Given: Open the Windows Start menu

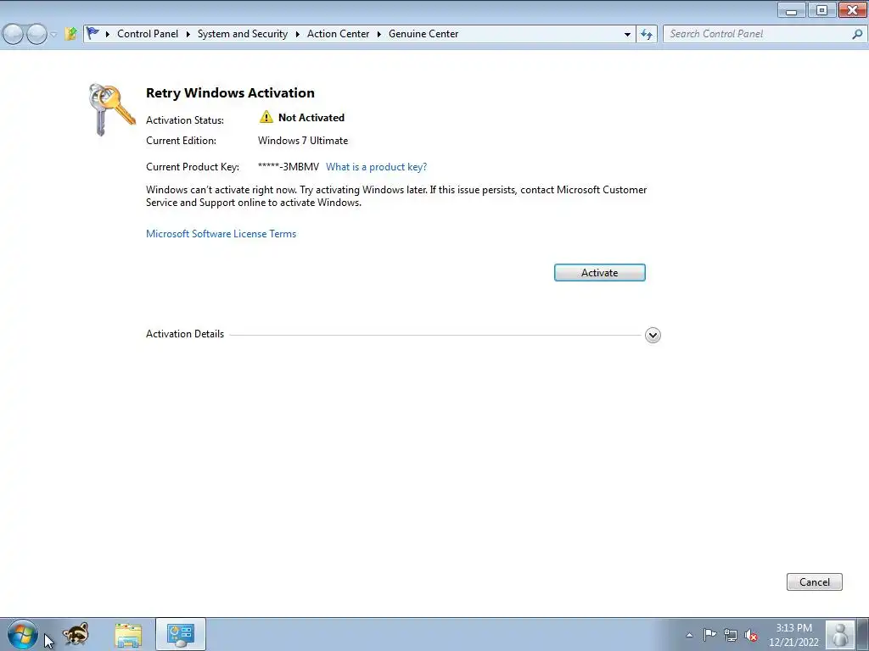Looking at the screenshot, I should (x=23, y=634).
